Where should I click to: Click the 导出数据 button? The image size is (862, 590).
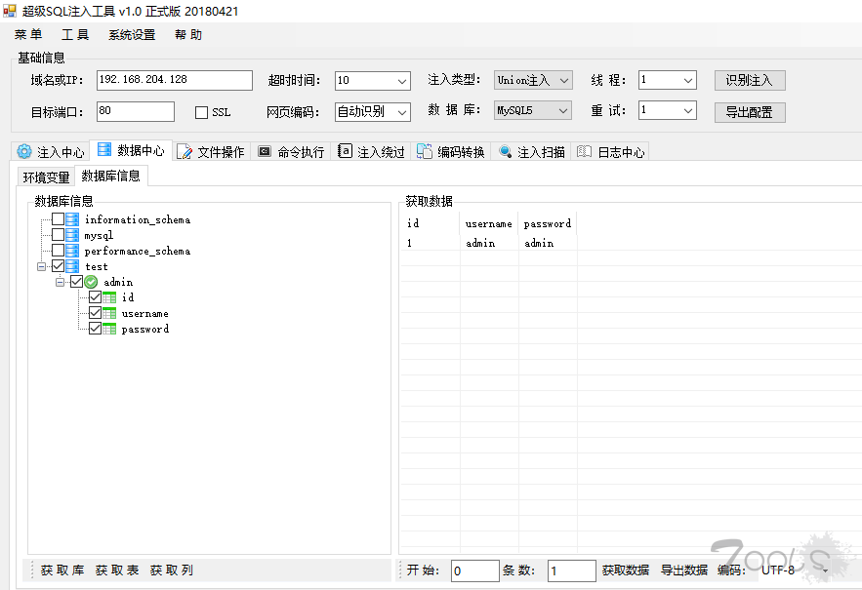click(684, 570)
